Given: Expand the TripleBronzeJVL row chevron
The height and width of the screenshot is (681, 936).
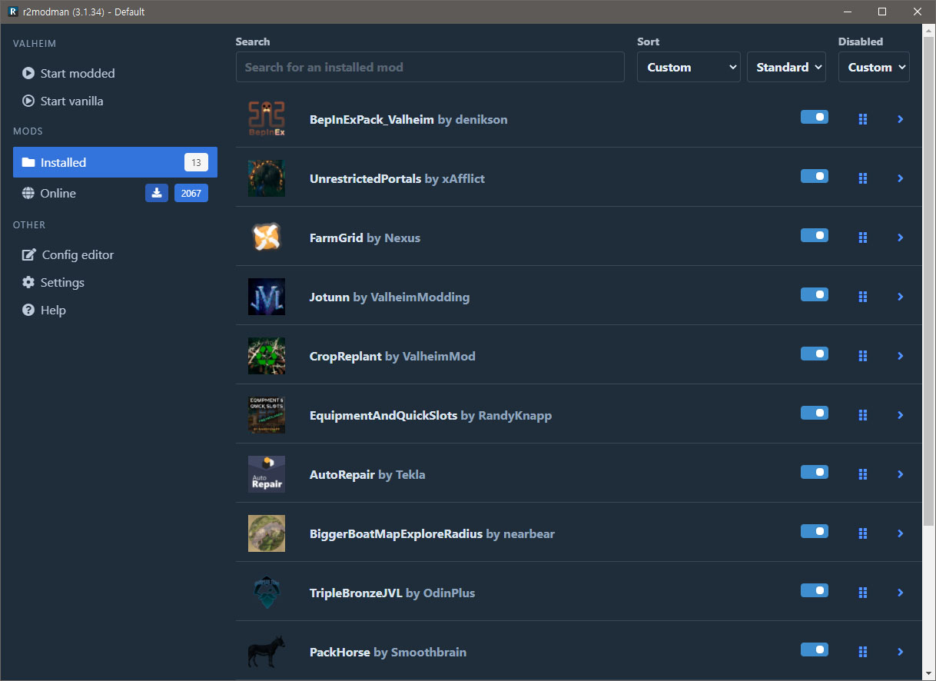Looking at the screenshot, I should point(900,593).
